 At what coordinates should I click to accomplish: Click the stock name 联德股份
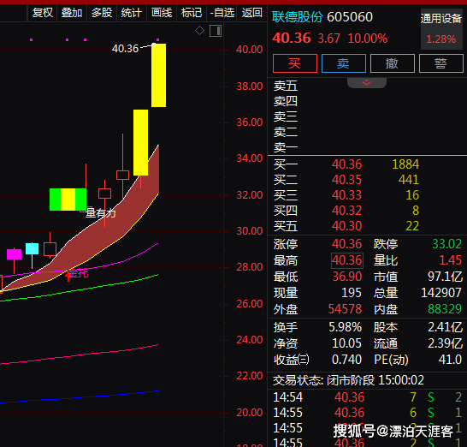tap(298, 17)
